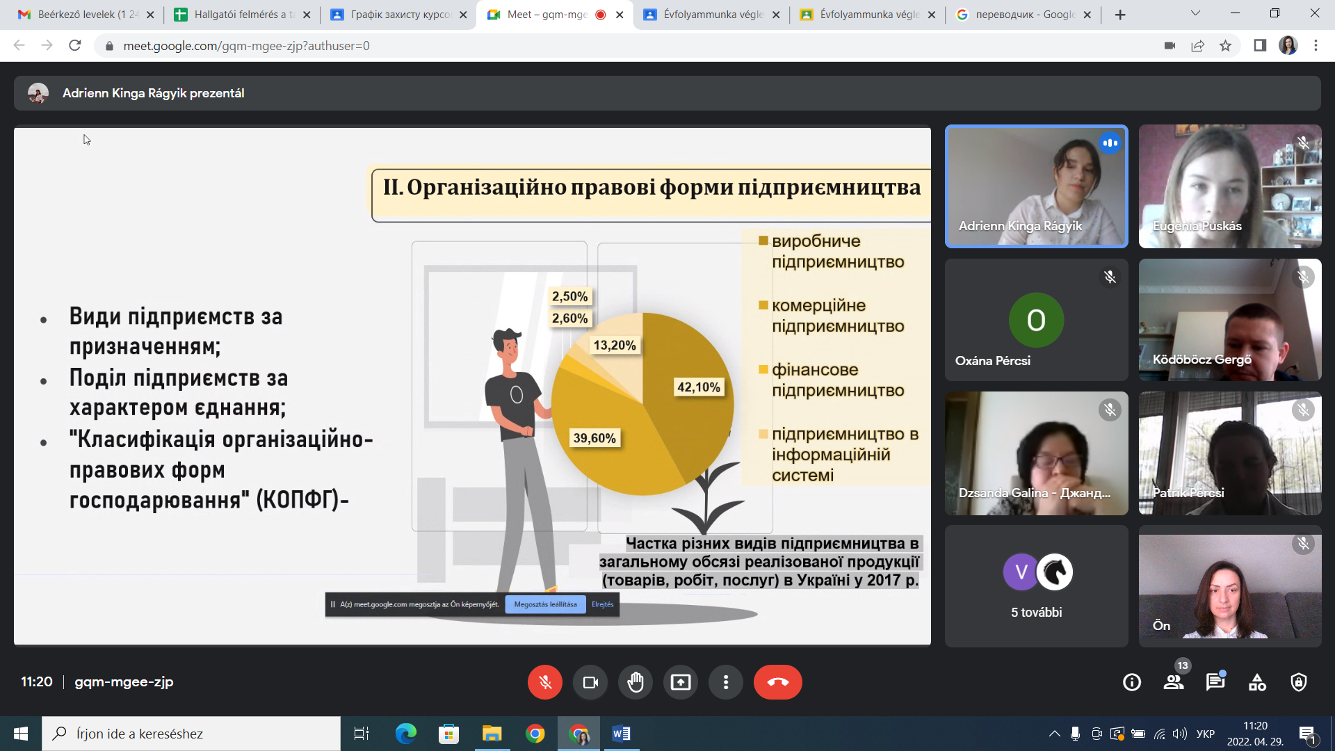Open the activities icon

(1257, 682)
